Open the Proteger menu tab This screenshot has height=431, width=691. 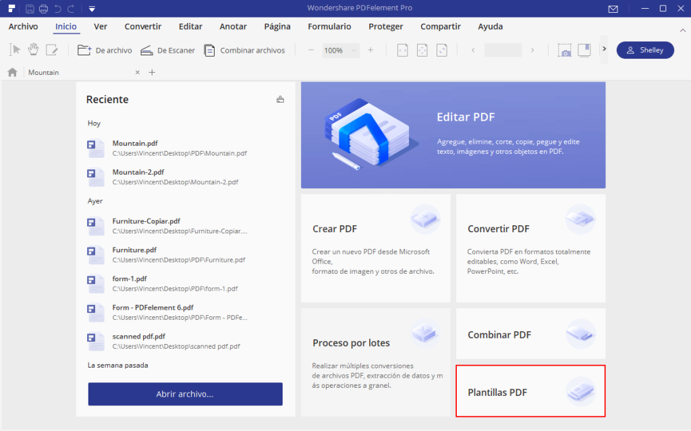385,26
